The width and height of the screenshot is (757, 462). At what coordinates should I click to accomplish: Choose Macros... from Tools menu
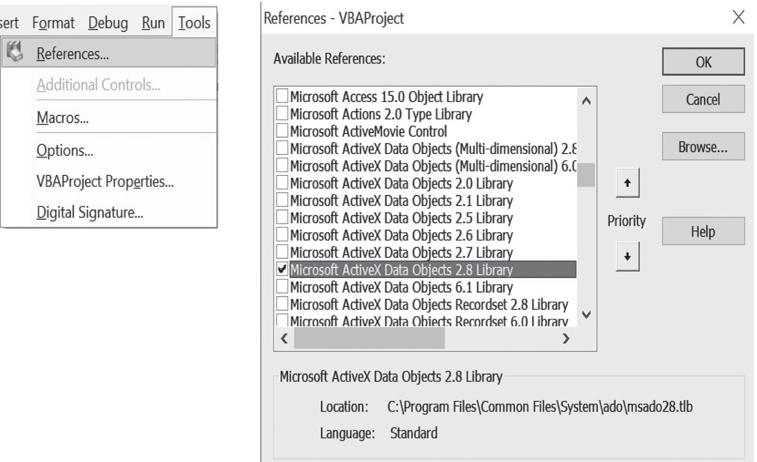coord(62,118)
